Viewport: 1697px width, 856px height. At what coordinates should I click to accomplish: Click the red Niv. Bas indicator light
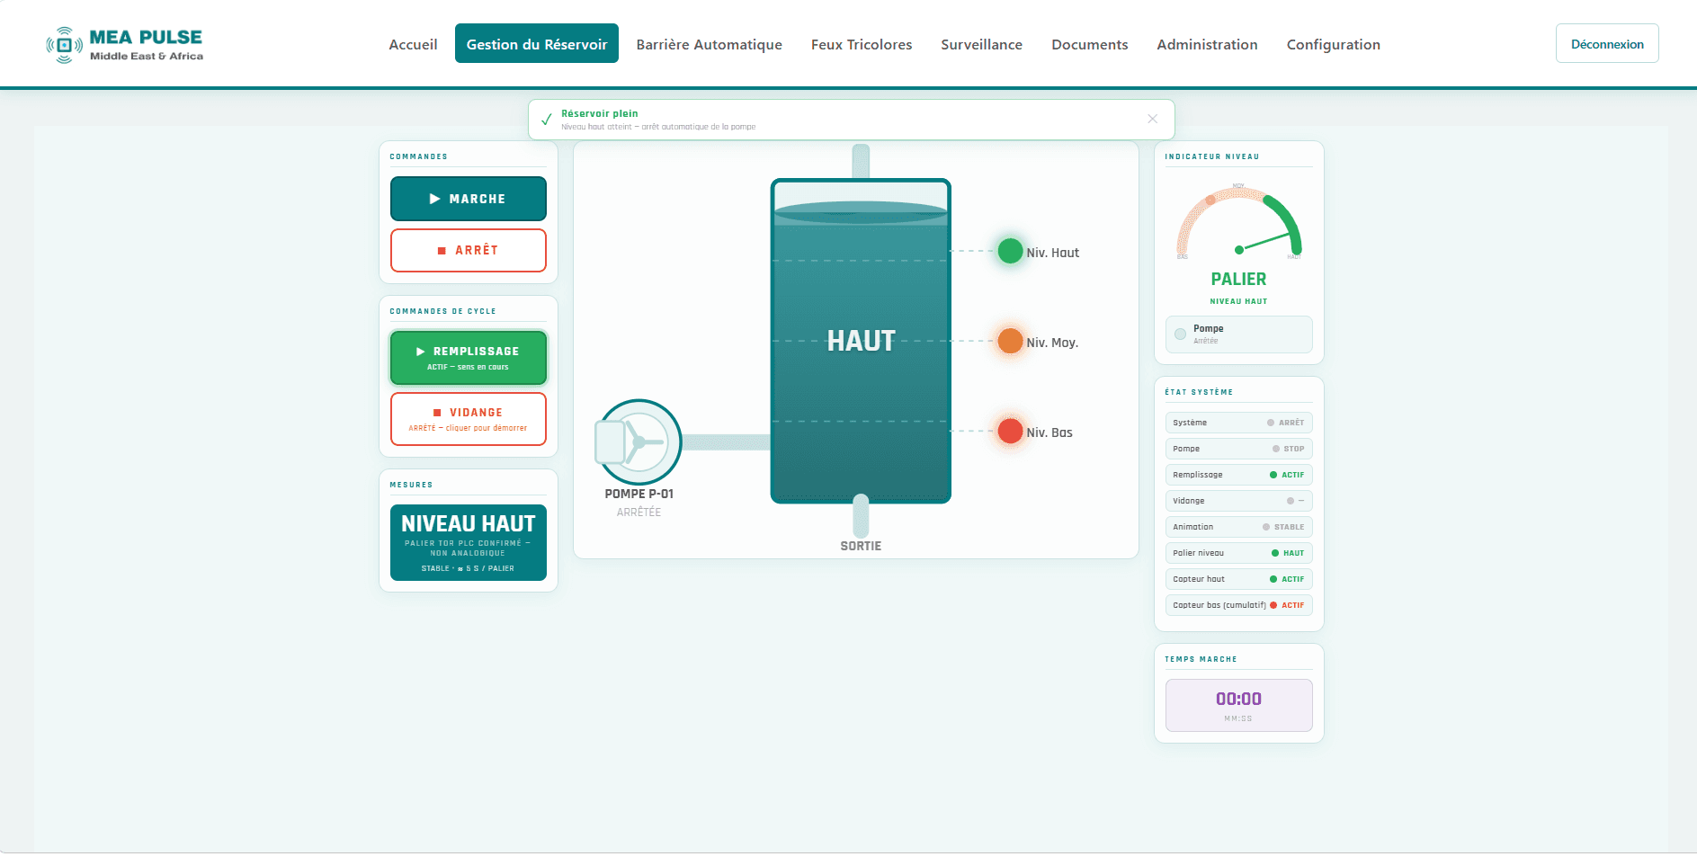[1010, 431]
